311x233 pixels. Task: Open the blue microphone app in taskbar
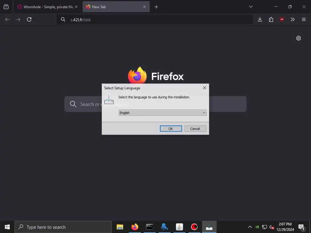pyautogui.click(x=164, y=227)
